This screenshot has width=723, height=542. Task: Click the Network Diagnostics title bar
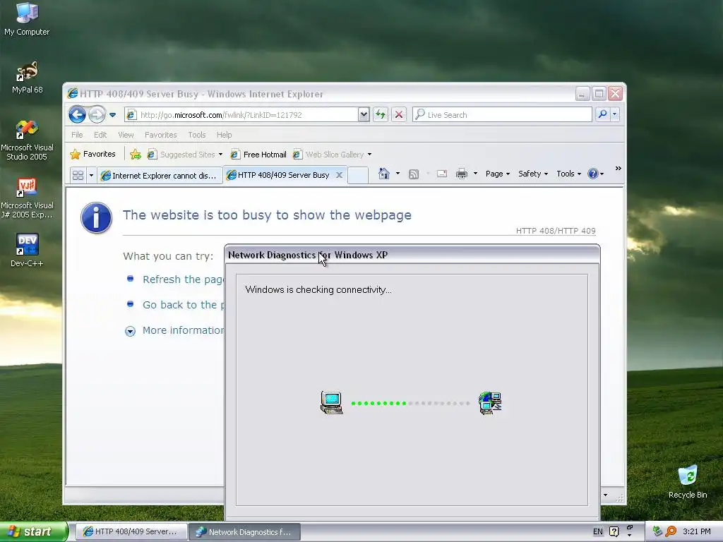click(x=412, y=255)
